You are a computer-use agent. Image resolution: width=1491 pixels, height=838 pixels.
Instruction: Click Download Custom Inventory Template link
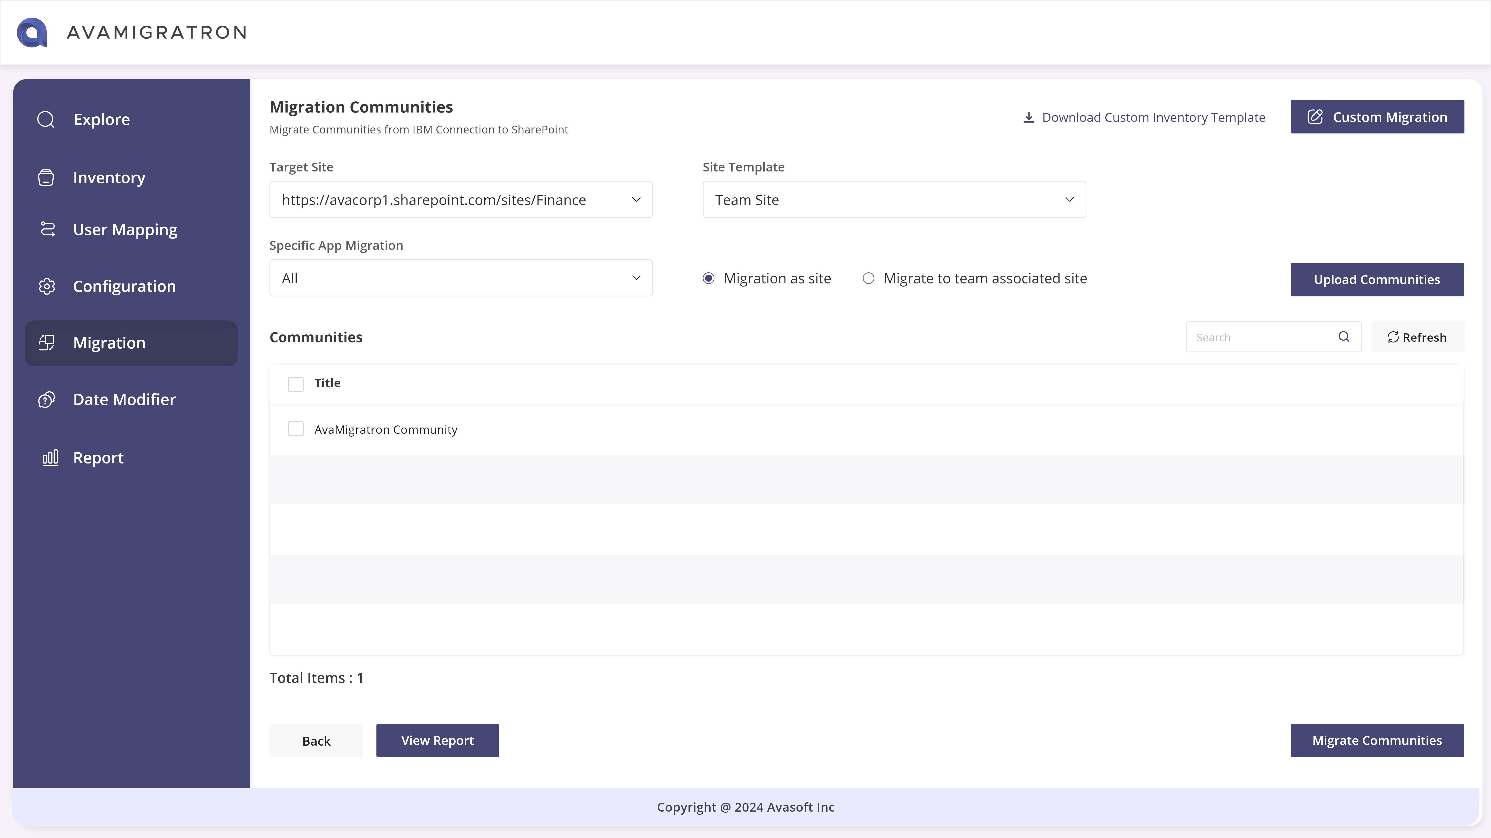coord(1153,117)
